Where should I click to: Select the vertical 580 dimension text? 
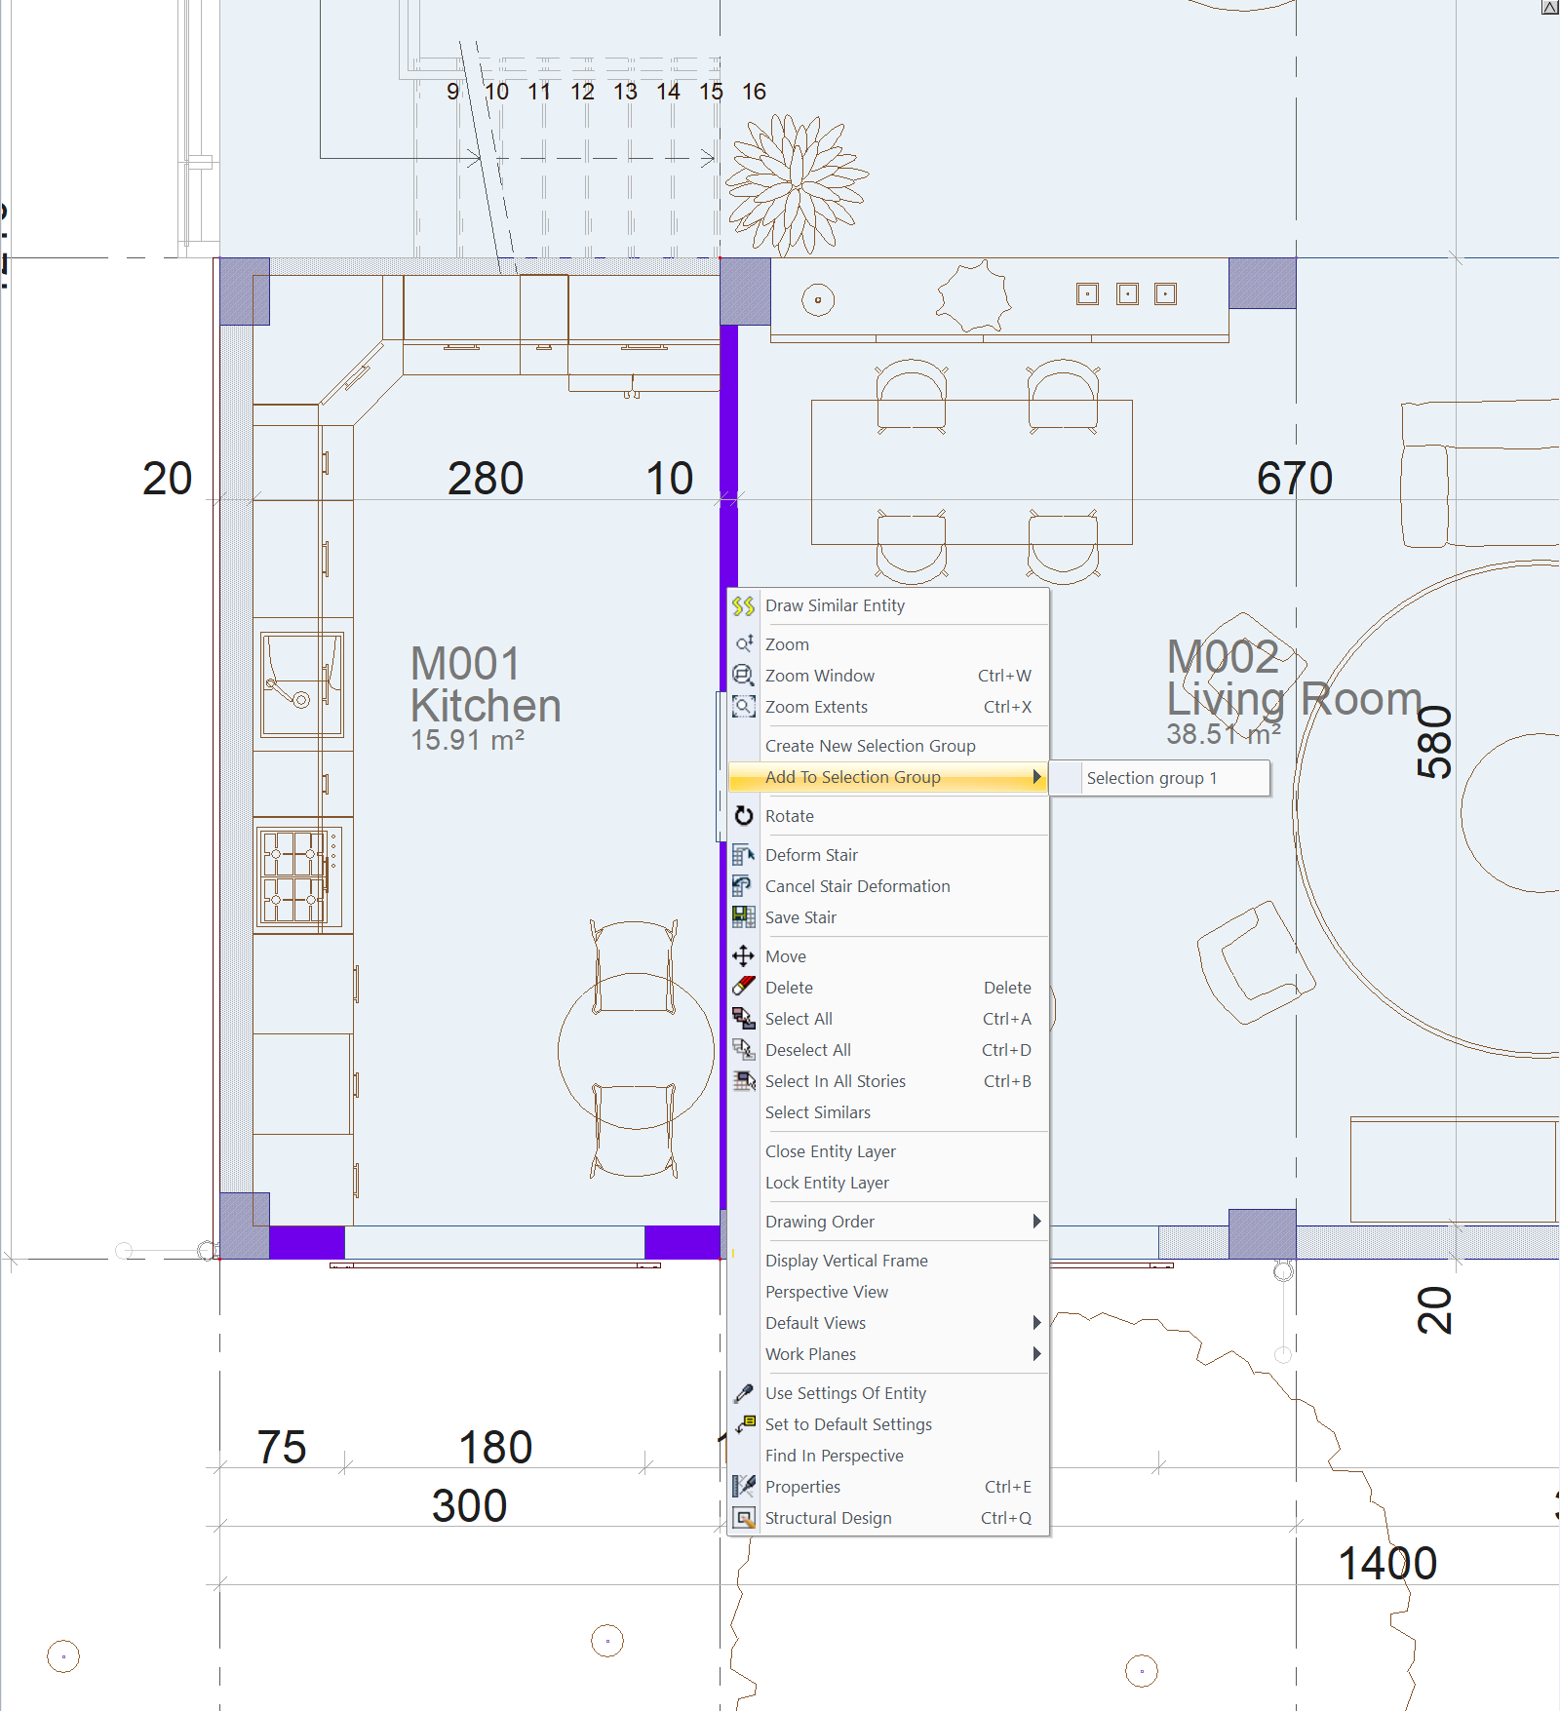coord(1434,742)
